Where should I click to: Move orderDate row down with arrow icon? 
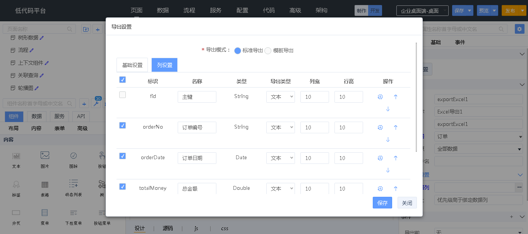(388, 170)
